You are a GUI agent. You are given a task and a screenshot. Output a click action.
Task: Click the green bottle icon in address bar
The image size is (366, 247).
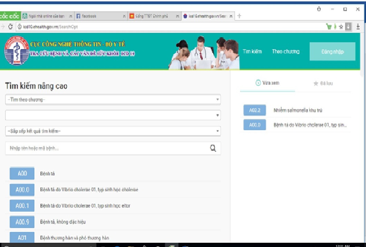coord(335,27)
